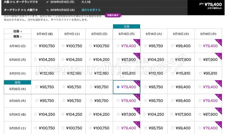This screenshot has height=134, width=226.
Task: Click the 5月24日 (金) return row label
Action: 18,115
